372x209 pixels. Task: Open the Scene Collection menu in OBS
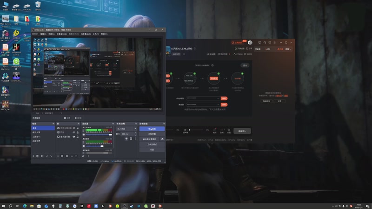(86, 34)
